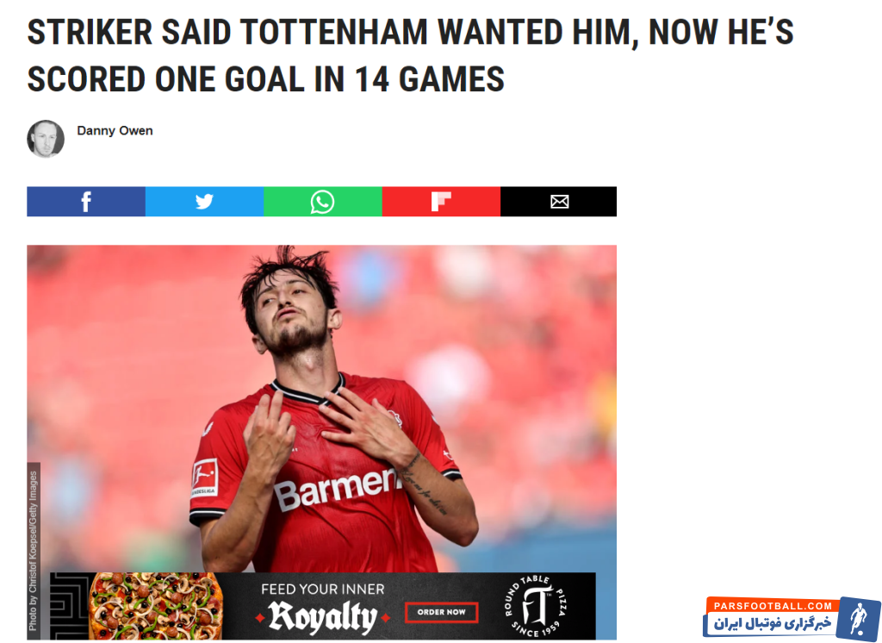Click the "Feed Your Inner Royalty" ad text
This screenshot has height=643, width=882.
[x=323, y=608]
